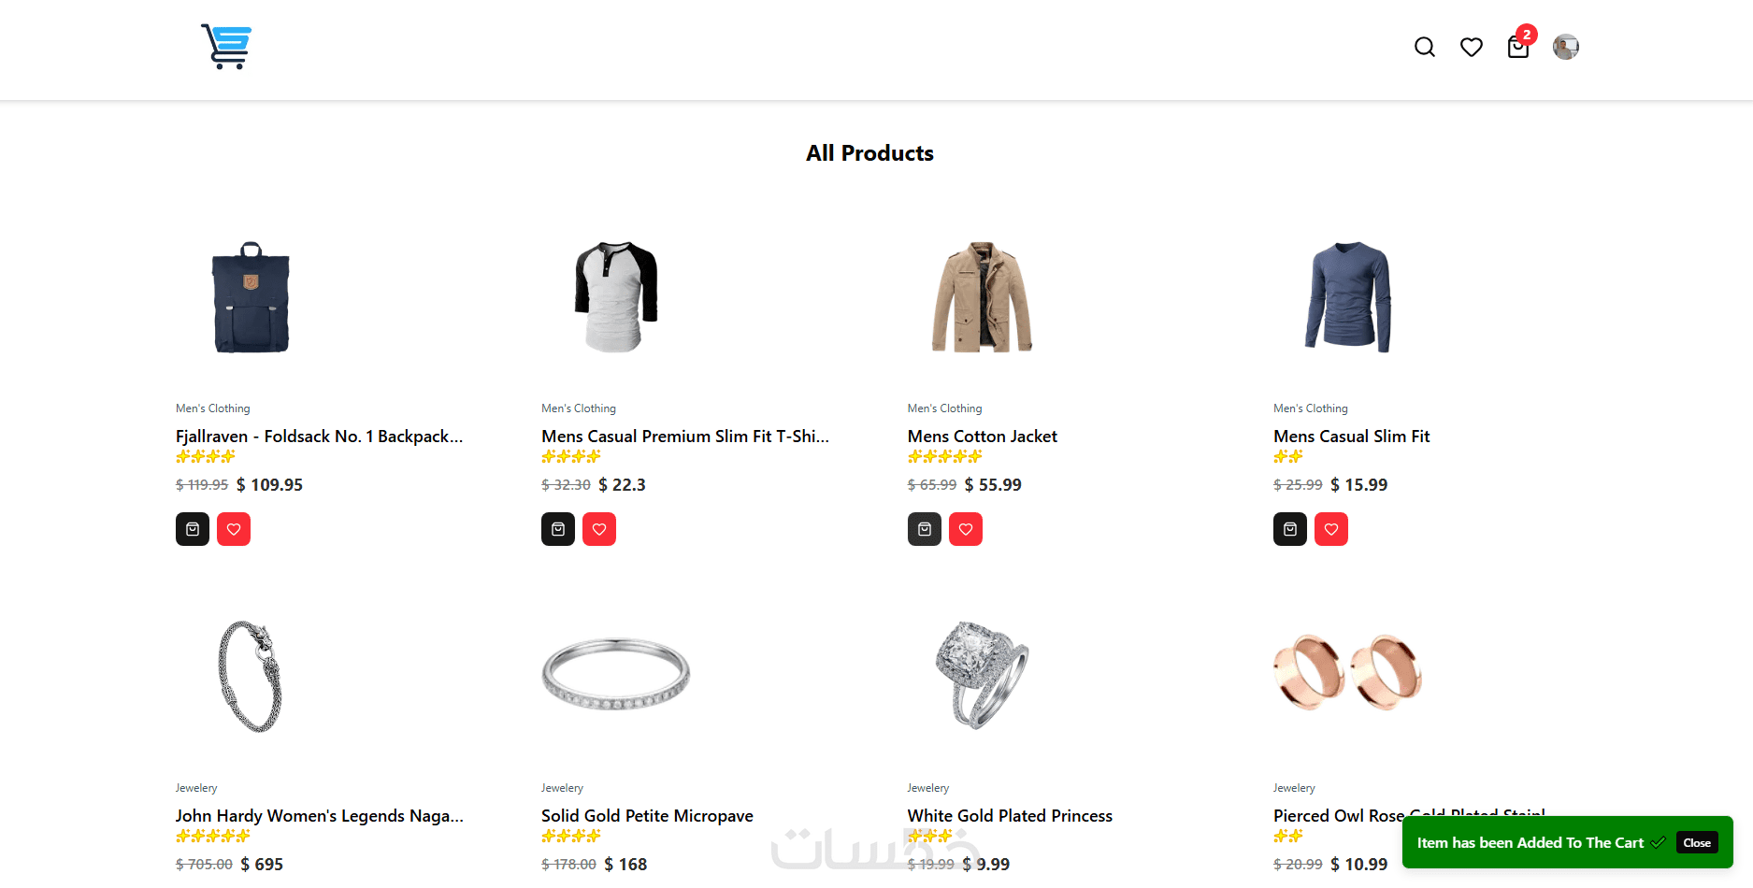1753x888 pixels.
Task: Click the shopping cart logo
Action: click(x=226, y=47)
